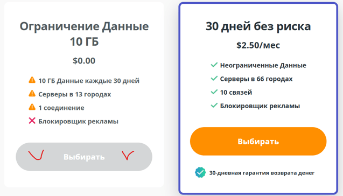Click the money-back guarantee badge icon

tap(200, 172)
